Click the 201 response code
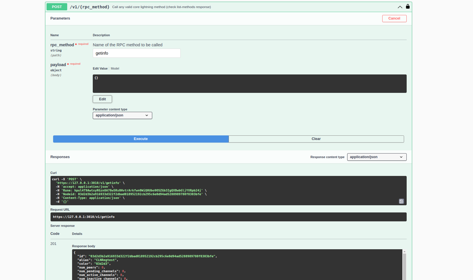Viewport: 473px width, 280px height. tap(53, 244)
